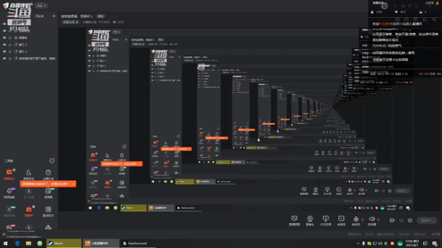Image resolution: width=442 pixels, height=248 pixels.
Task: Click the orange new-feature tooltip message
Action: pyautogui.click(x=46, y=184)
